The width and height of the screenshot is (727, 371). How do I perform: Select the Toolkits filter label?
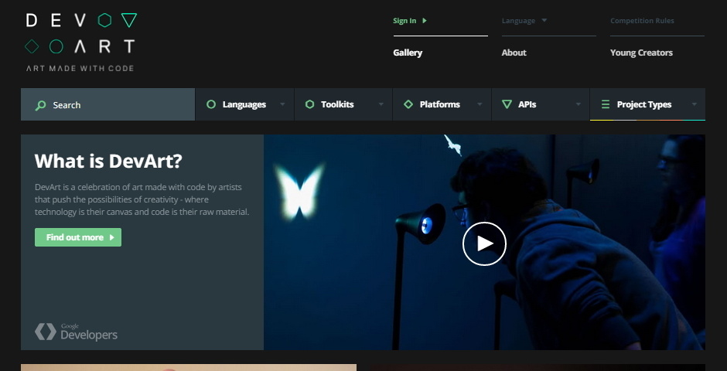(x=337, y=104)
